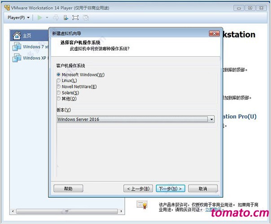The width and height of the screenshot is (271, 224).
Task: Click the license certificate icon
Action: pyautogui.click(x=142, y=205)
